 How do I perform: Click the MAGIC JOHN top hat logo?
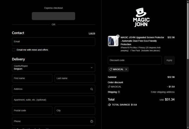141,17
